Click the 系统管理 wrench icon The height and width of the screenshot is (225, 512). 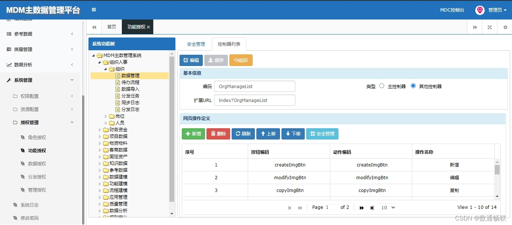tap(9, 80)
